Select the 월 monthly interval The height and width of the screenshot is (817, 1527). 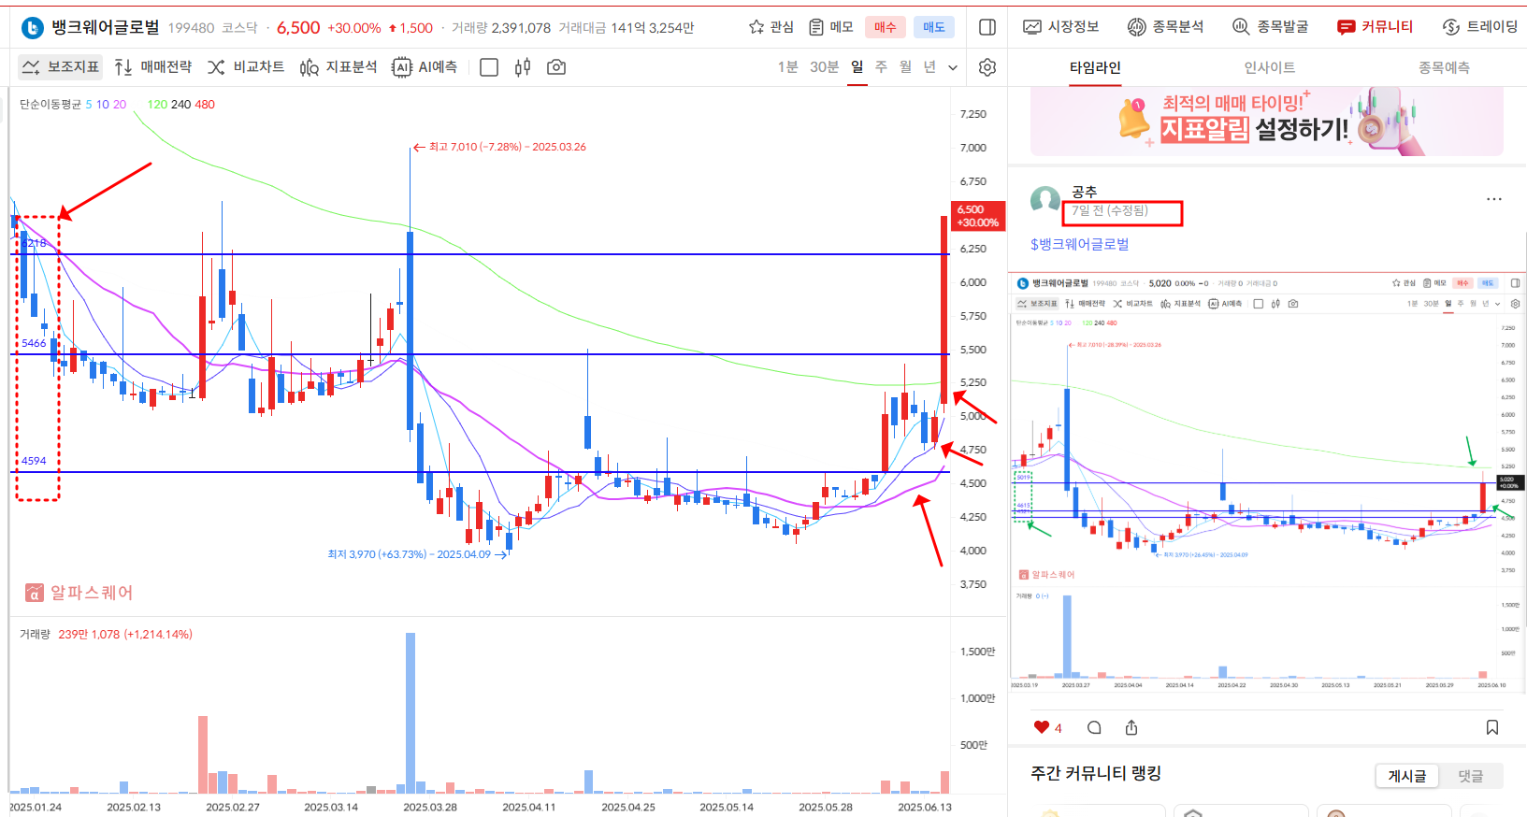click(x=905, y=67)
